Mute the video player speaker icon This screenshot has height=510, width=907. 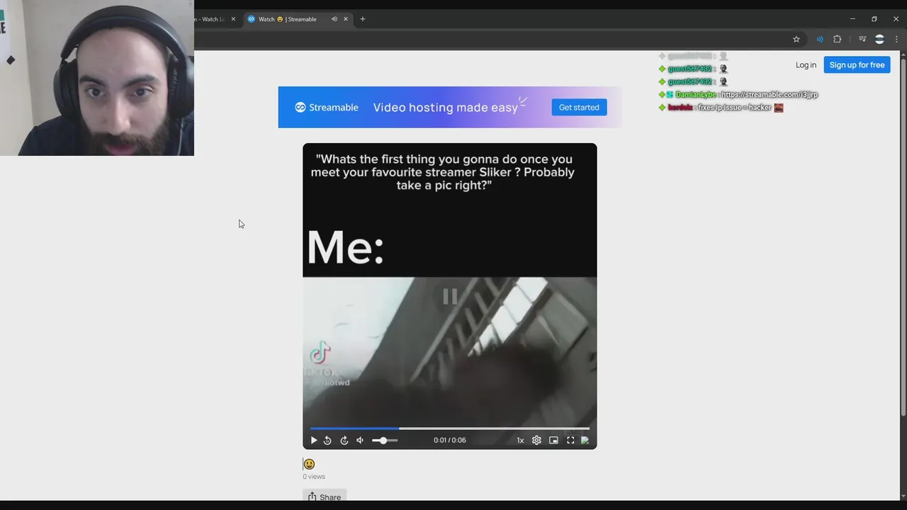click(360, 440)
